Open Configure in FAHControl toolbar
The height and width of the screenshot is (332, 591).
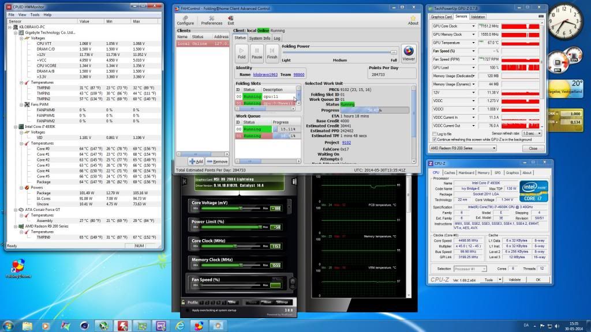(185, 20)
